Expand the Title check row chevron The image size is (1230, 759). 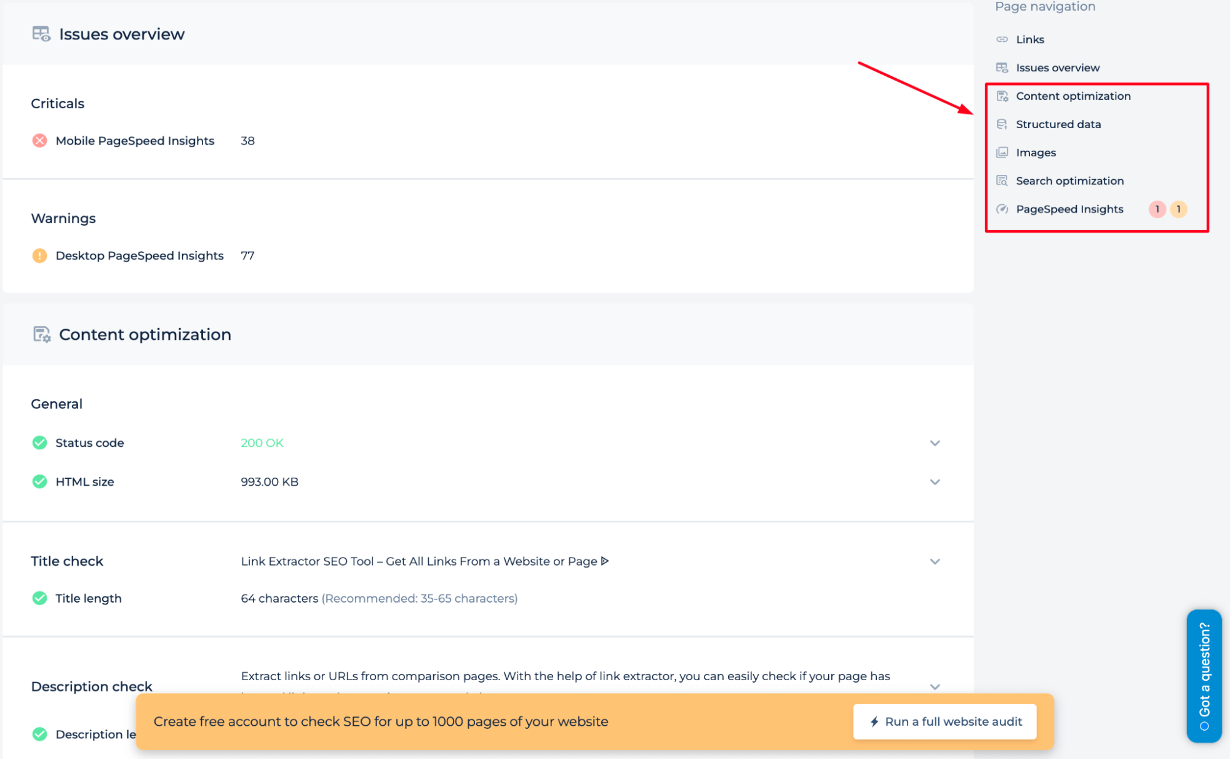(935, 561)
